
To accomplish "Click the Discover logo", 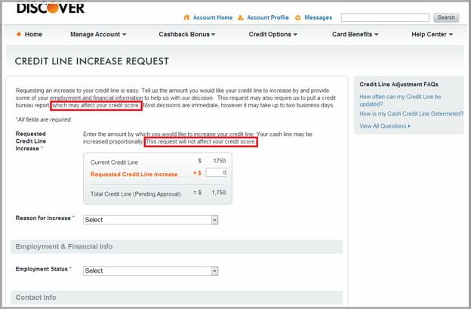I will (x=51, y=8).
